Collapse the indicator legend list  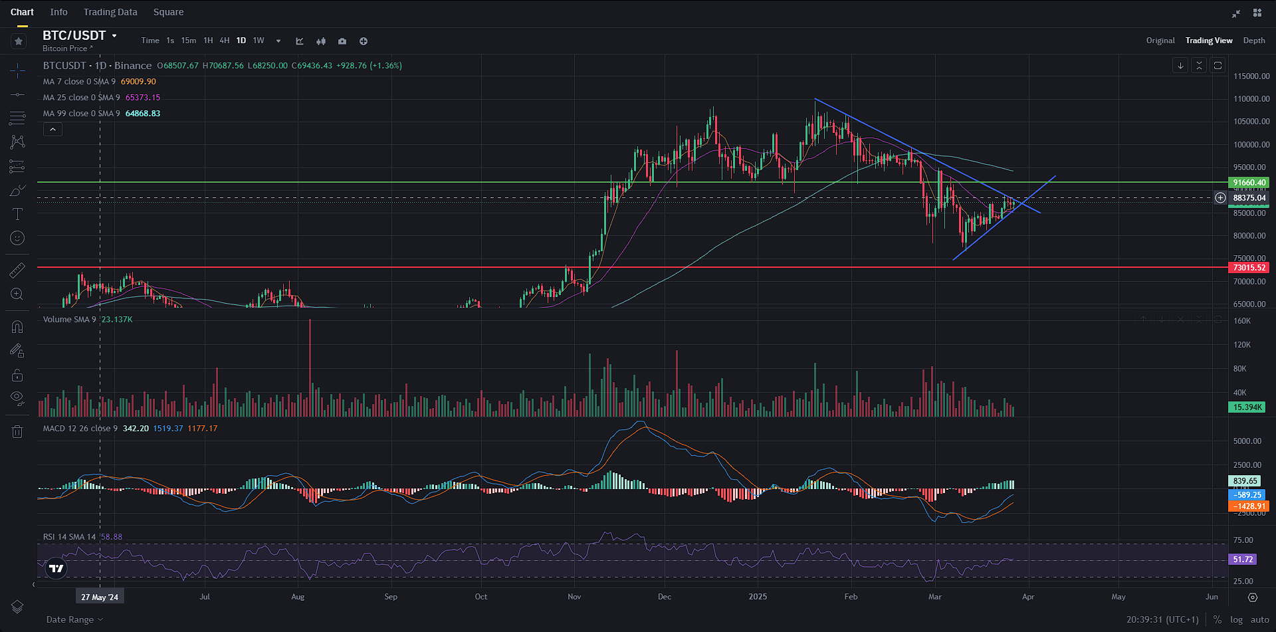(53, 130)
